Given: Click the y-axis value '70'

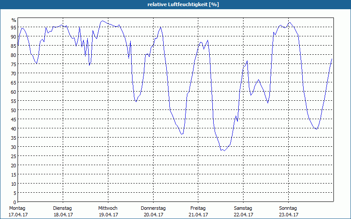Looking at the screenshot, I should click(x=14, y=74).
